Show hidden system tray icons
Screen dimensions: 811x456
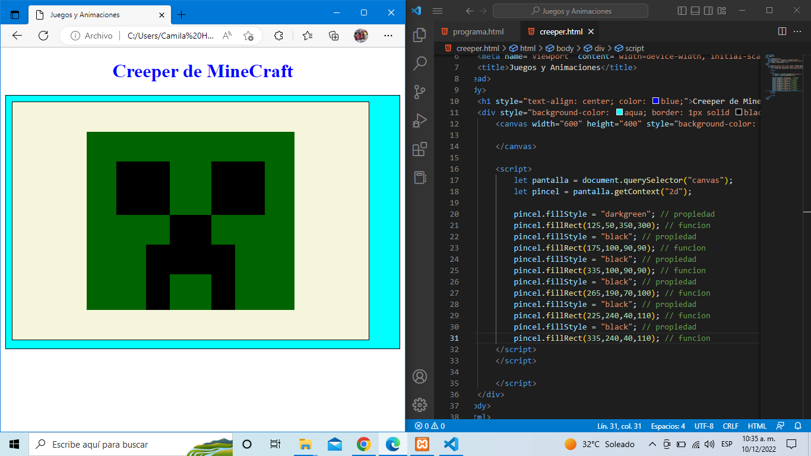[x=652, y=444]
